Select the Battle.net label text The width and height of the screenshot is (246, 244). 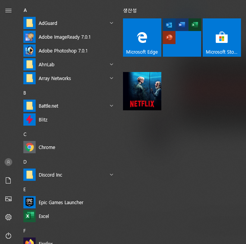49,106
